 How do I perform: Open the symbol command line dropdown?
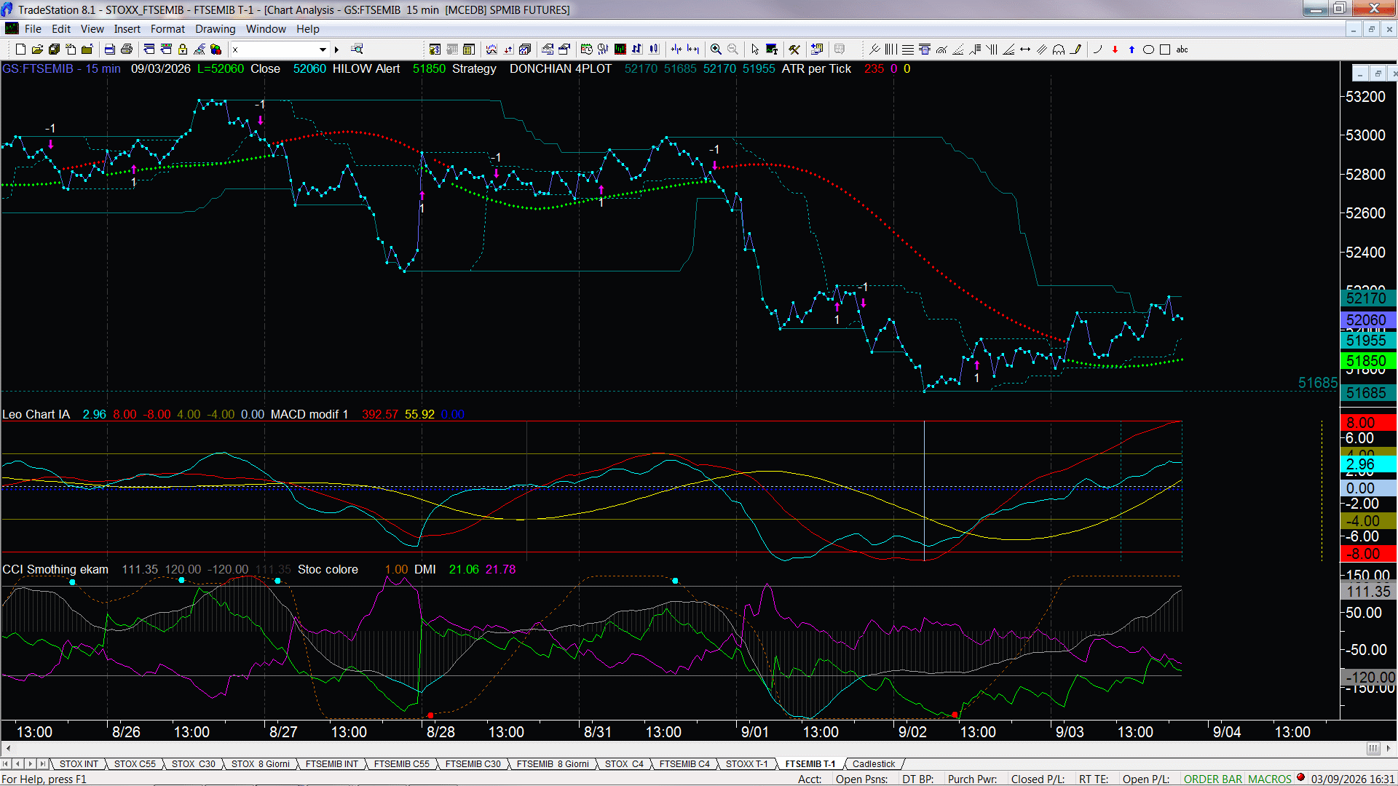(x=323, y=49)
